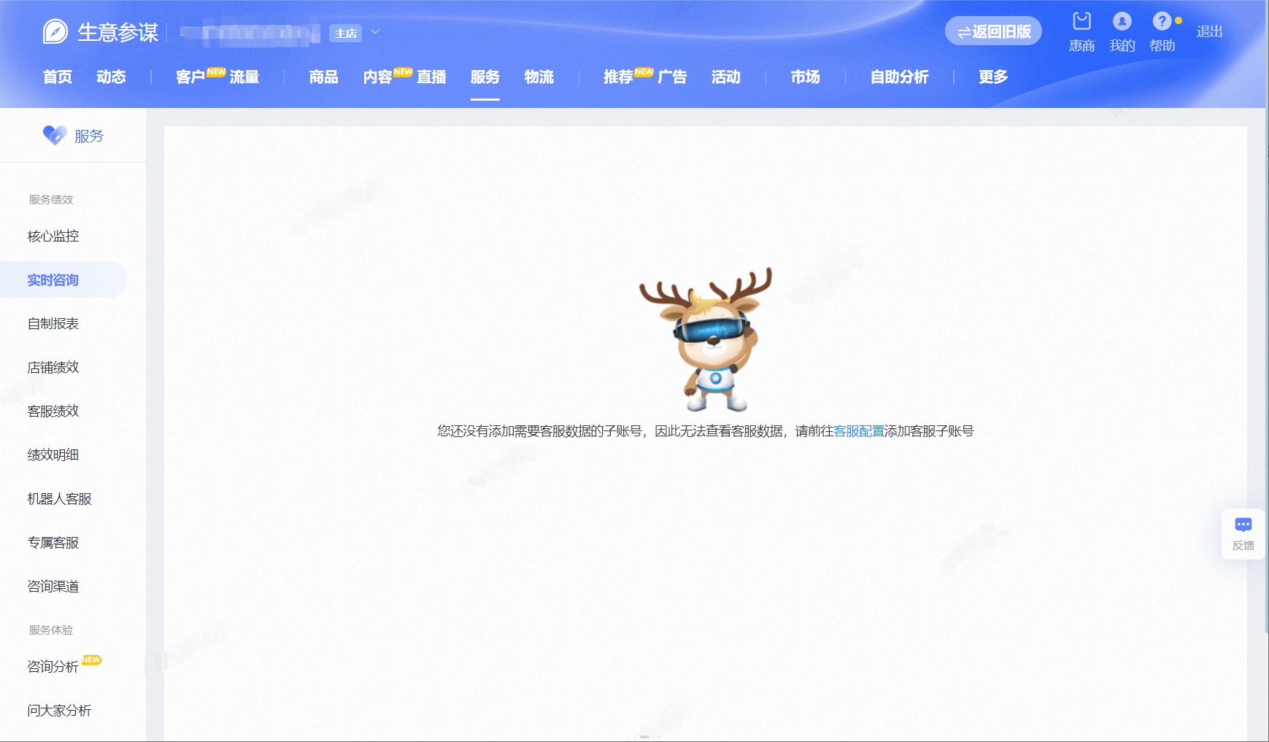
Task: Switch to 直播 in top navigation
Action: (x=431, y=77)
